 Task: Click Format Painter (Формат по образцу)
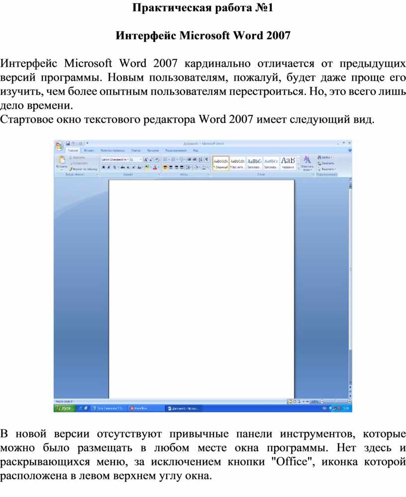(x=83, y=169)
